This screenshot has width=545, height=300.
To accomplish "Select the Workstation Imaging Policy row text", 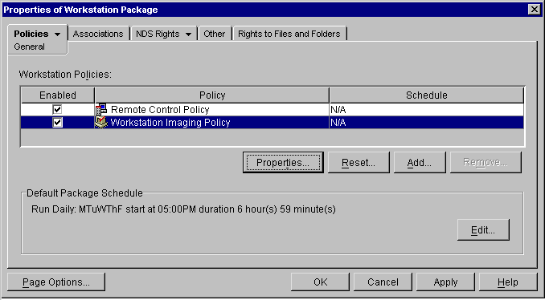I will 170,123.
